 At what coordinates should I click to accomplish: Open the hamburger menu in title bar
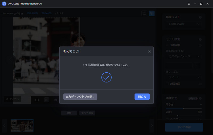189,4
